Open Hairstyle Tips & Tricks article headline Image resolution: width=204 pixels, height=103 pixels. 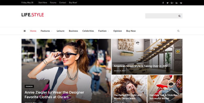click(163, 97)
